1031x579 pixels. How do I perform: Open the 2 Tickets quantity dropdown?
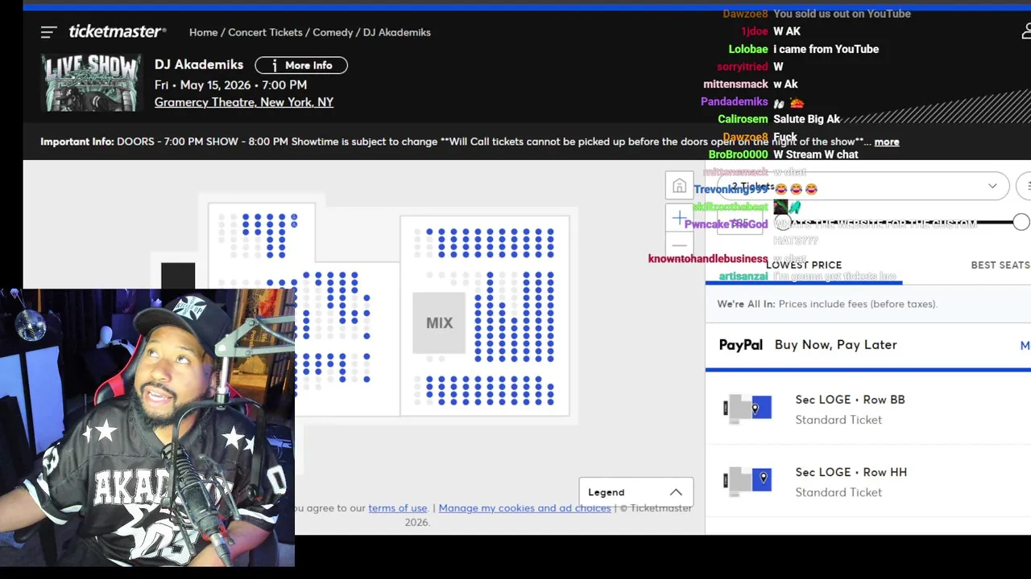[x=863, y=187]
